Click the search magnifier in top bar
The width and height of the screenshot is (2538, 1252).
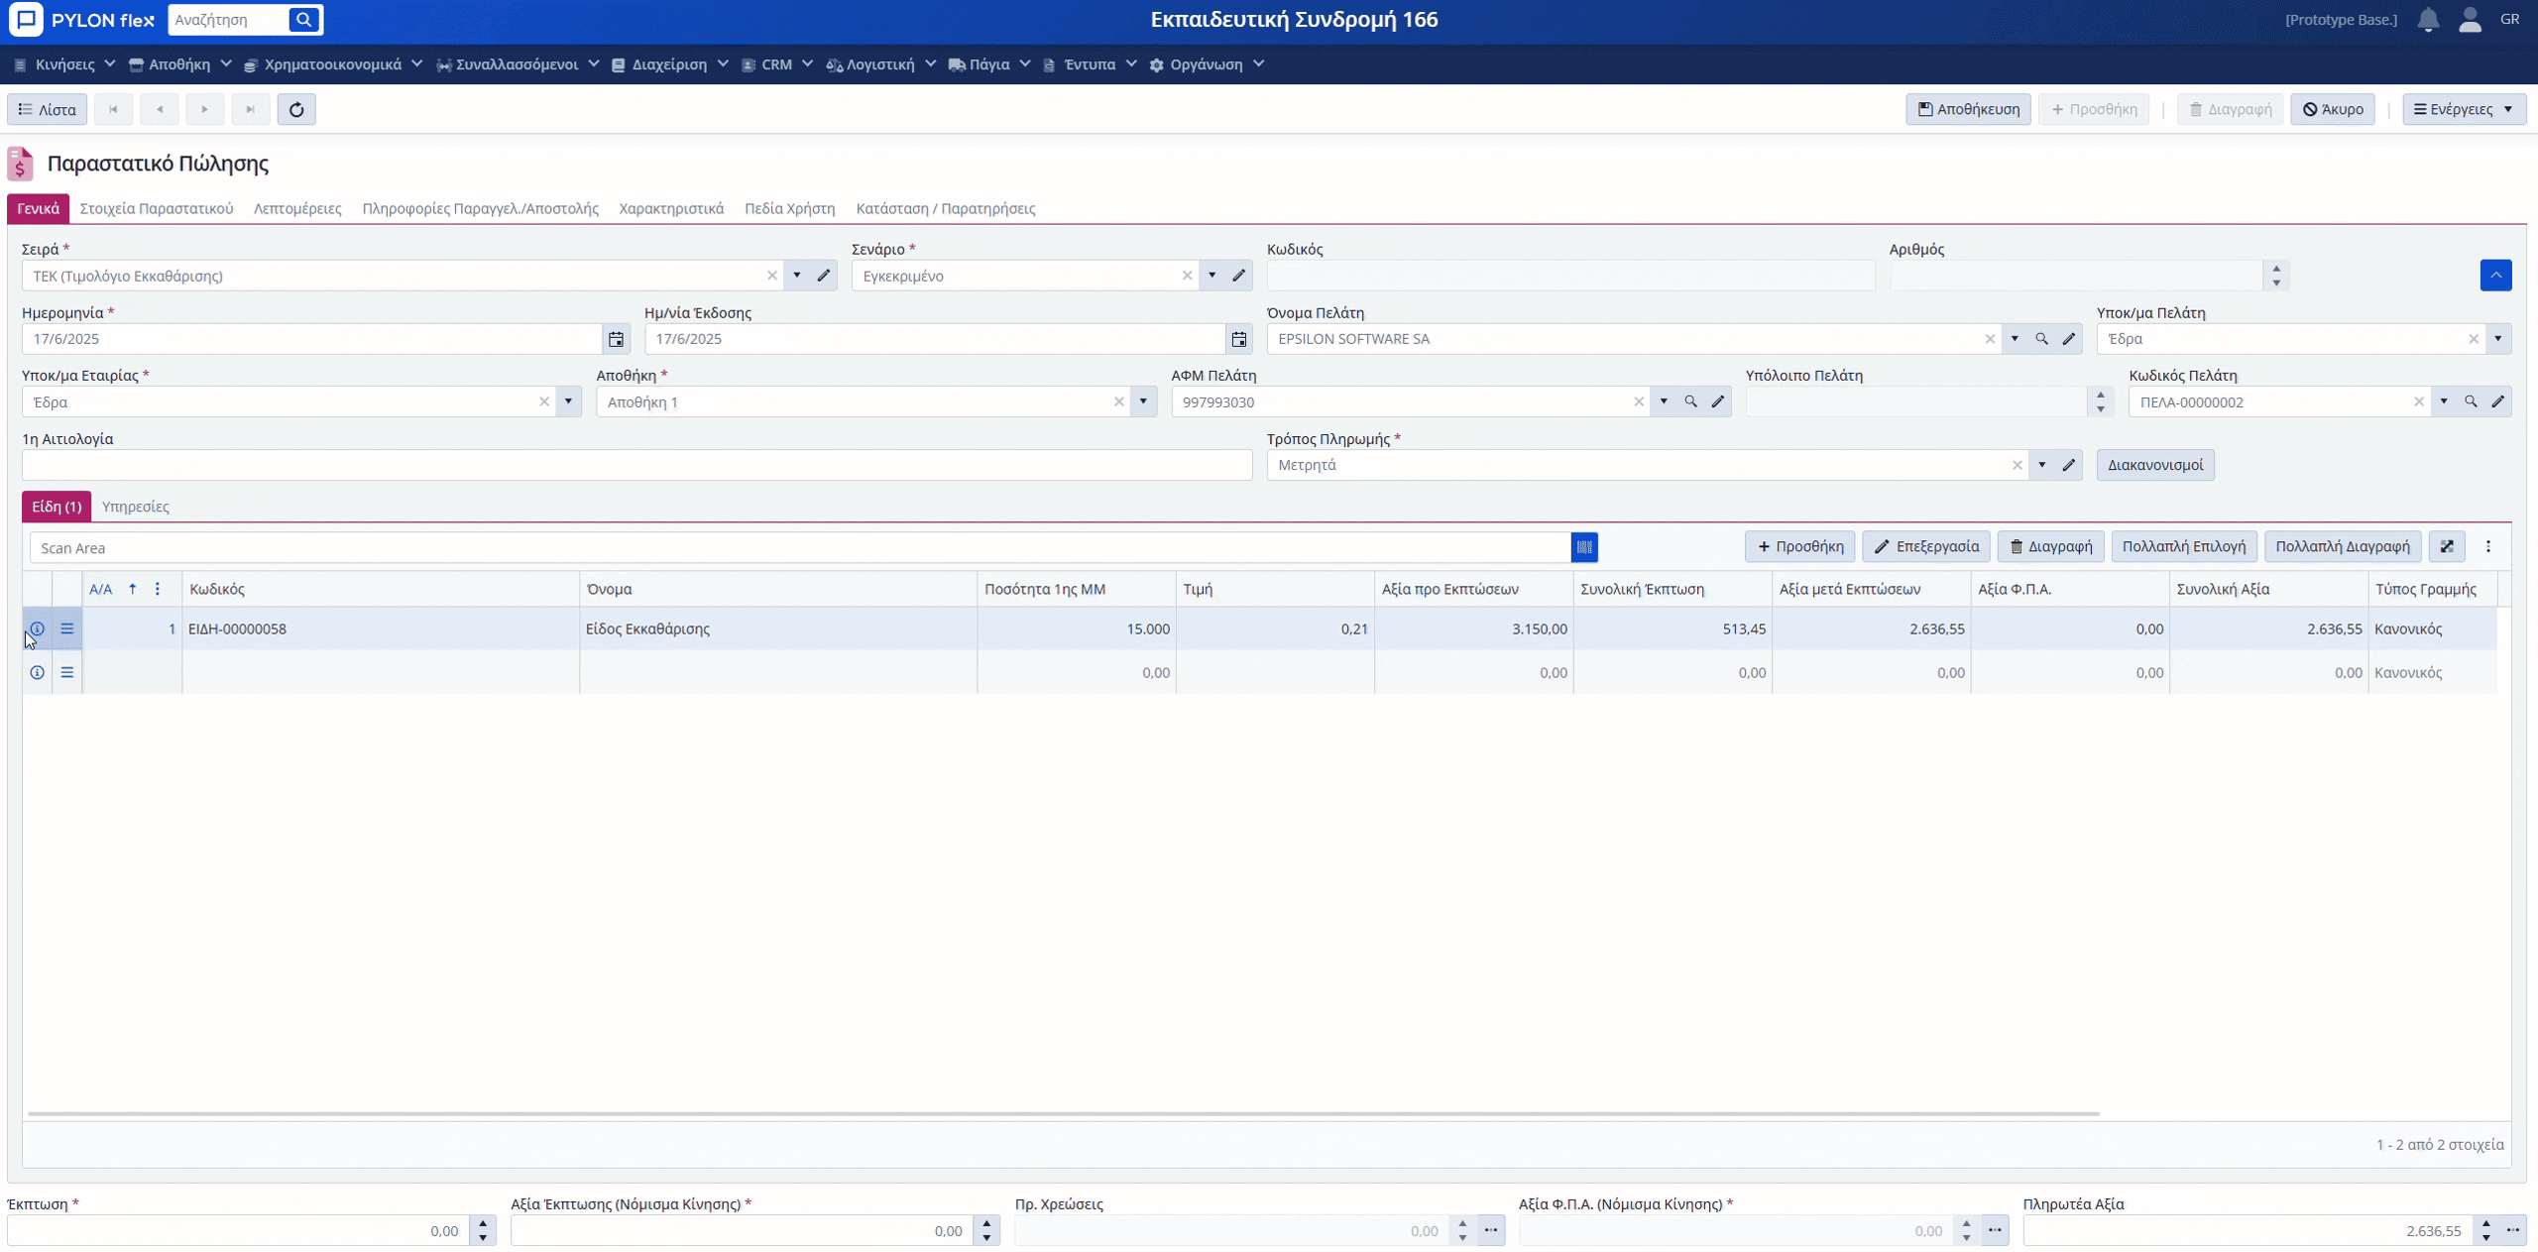click(304, 20)
